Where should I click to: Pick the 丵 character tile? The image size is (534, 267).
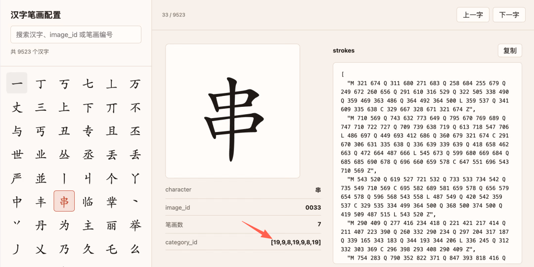112,201
